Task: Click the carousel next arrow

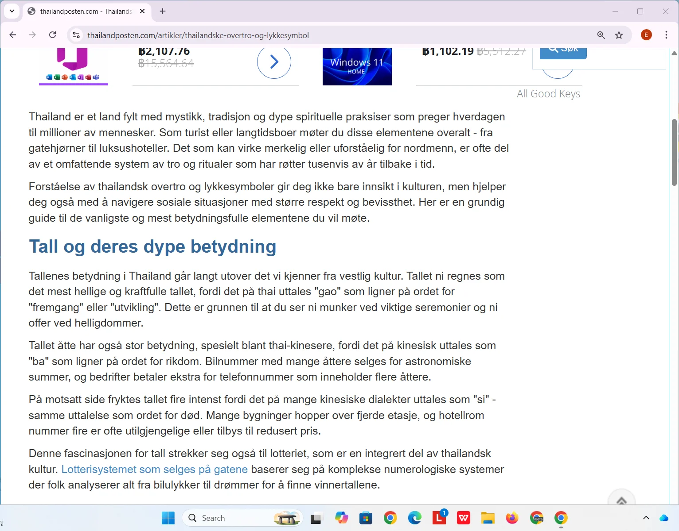Action: tap(274, 62)
